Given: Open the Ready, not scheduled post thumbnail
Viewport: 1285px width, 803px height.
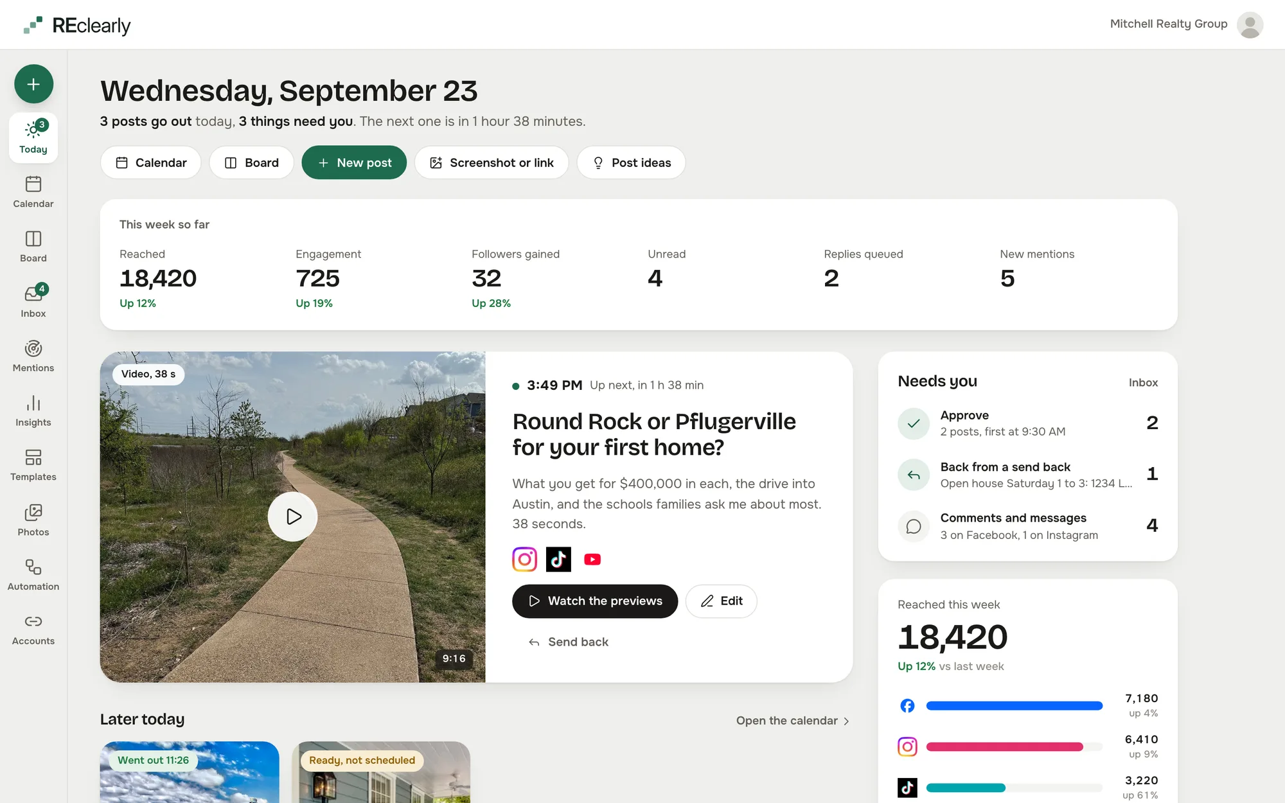Looking at the screenshot, I should point(381,772).
